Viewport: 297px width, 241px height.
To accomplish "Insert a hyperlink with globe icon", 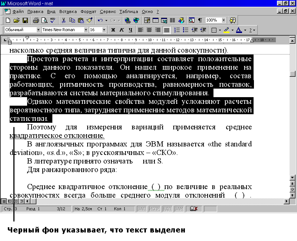I will (128, 20).
